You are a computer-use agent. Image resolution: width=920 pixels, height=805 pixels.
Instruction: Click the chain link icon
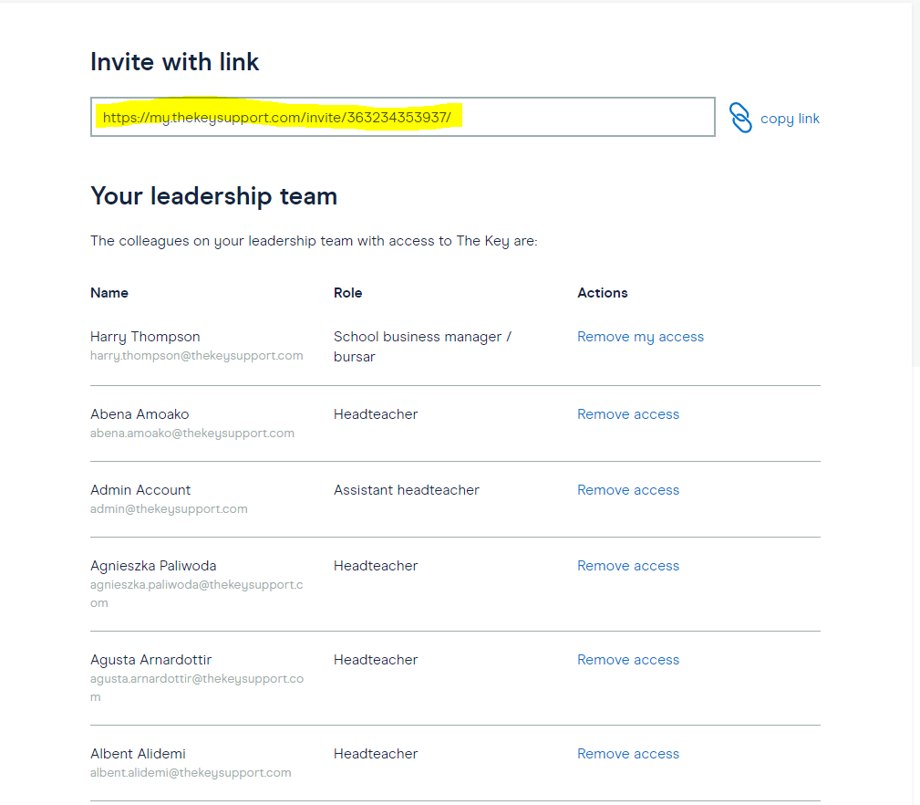click(x=739, y=118)
